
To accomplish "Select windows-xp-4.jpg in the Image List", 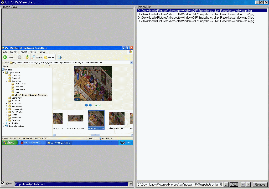I will pos(202,21).
